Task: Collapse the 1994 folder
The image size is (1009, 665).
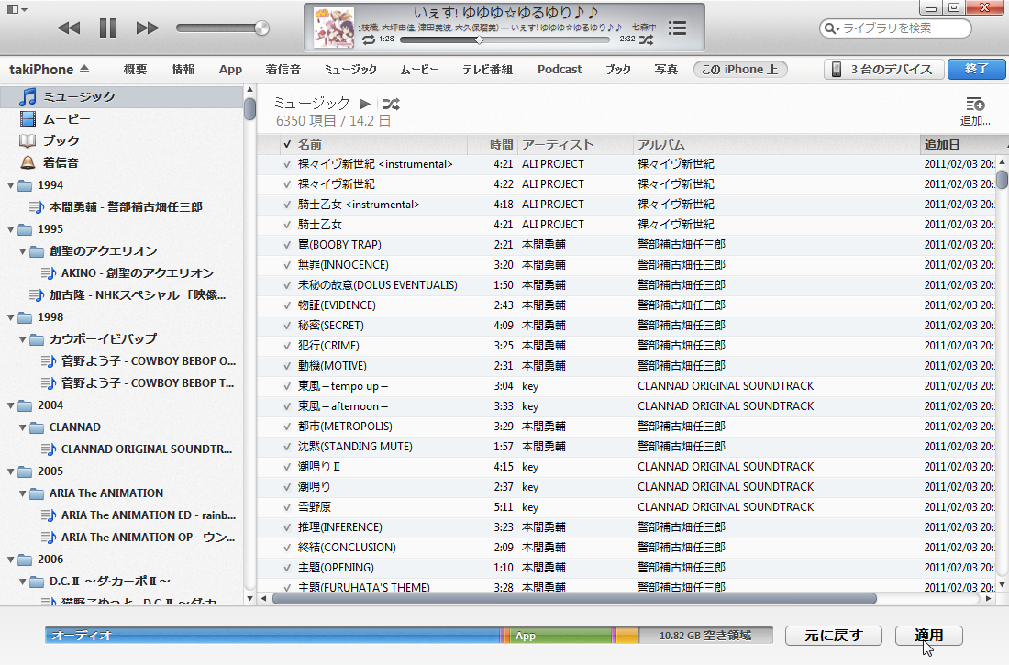Action: 10,185
